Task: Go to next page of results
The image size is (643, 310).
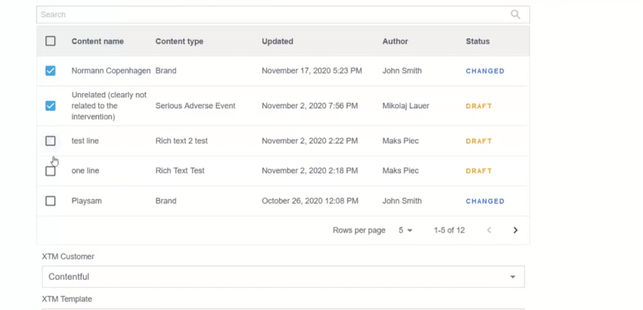Action: pos(516,230)
